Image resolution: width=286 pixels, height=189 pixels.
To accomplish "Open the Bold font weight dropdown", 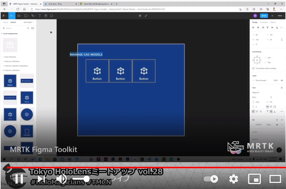I will click(255, 97).
